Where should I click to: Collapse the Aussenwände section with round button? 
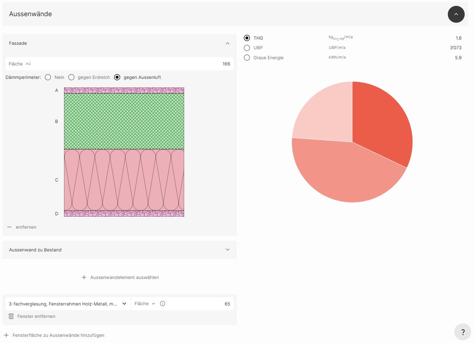[x=456, y=14]
